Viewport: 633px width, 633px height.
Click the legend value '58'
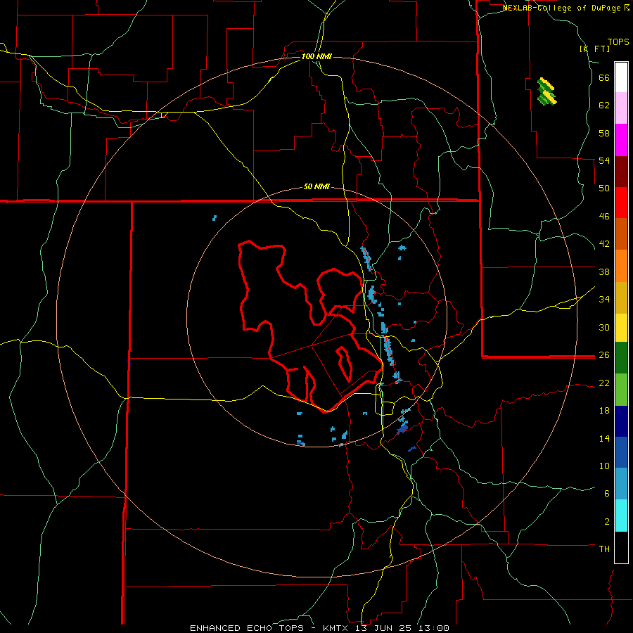click(604, 133)
